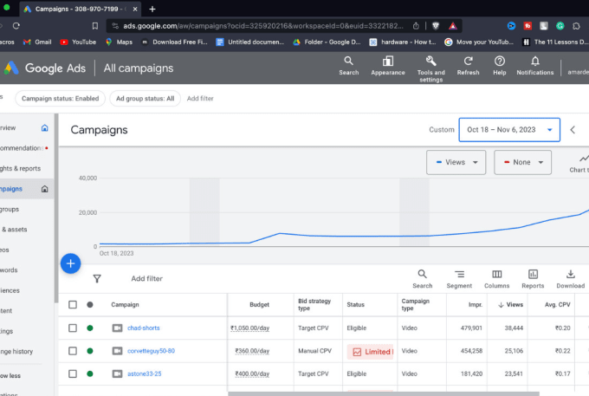Click the Limited status badge
The width and height of the screenshot is (589, 396).
(x=371, y=352)
